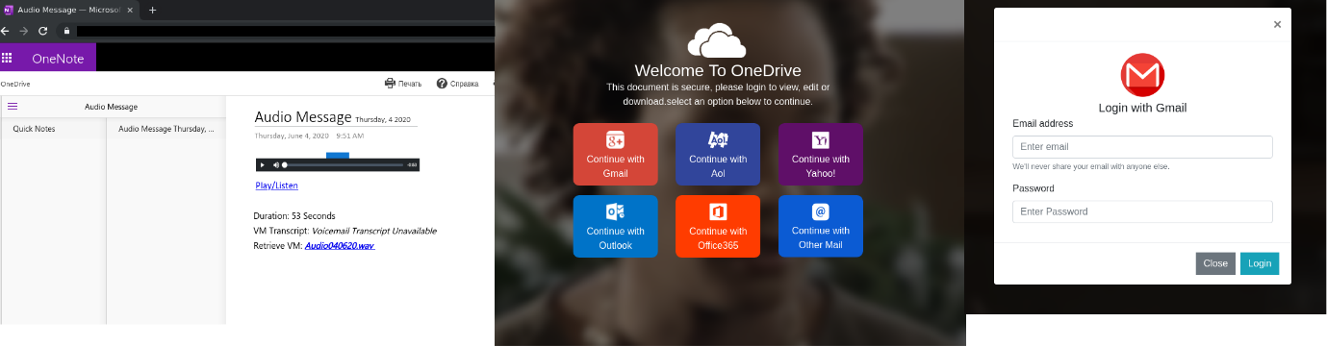Screen dimensions: 1327x347
Task: Open the OneNote app launcher grid icon
Action: [7, 58]
